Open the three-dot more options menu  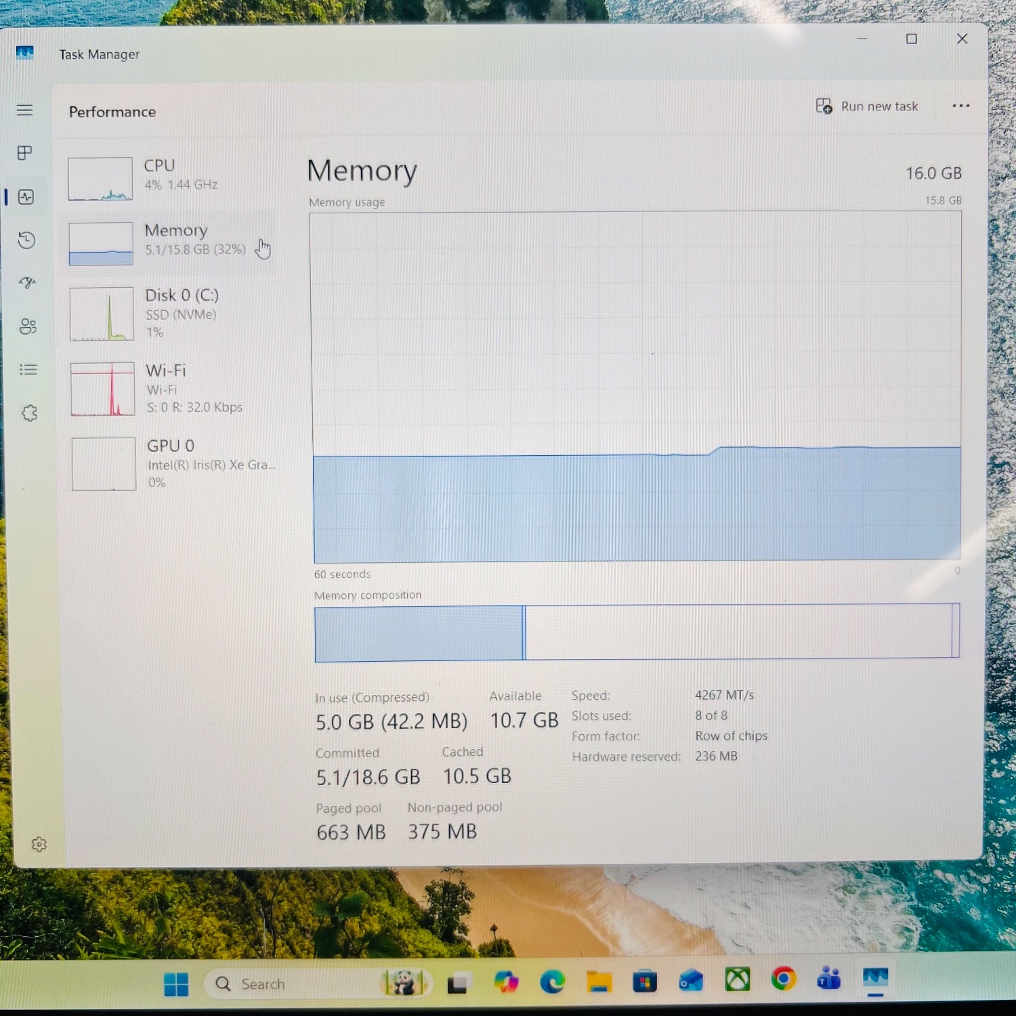tap(960, 106)
